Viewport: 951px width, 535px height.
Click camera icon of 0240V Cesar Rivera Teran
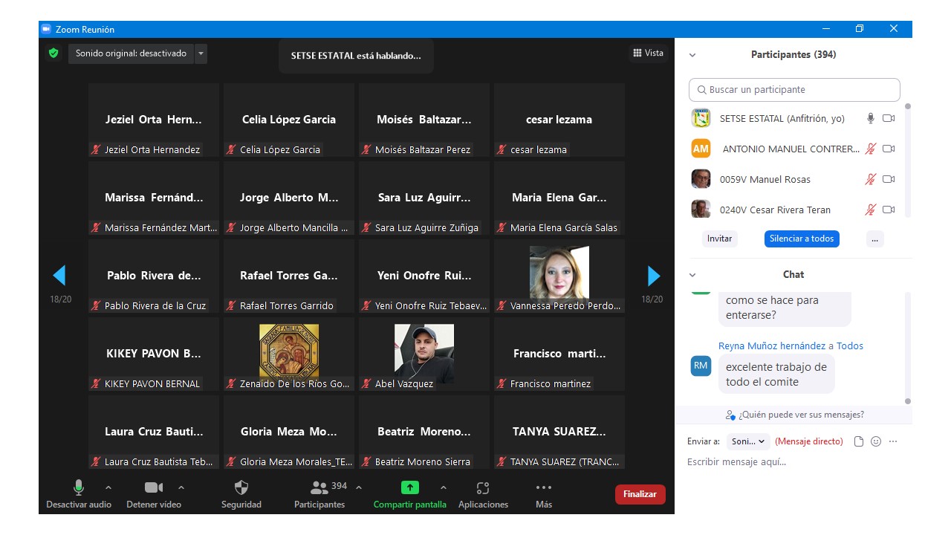(889, 210)
